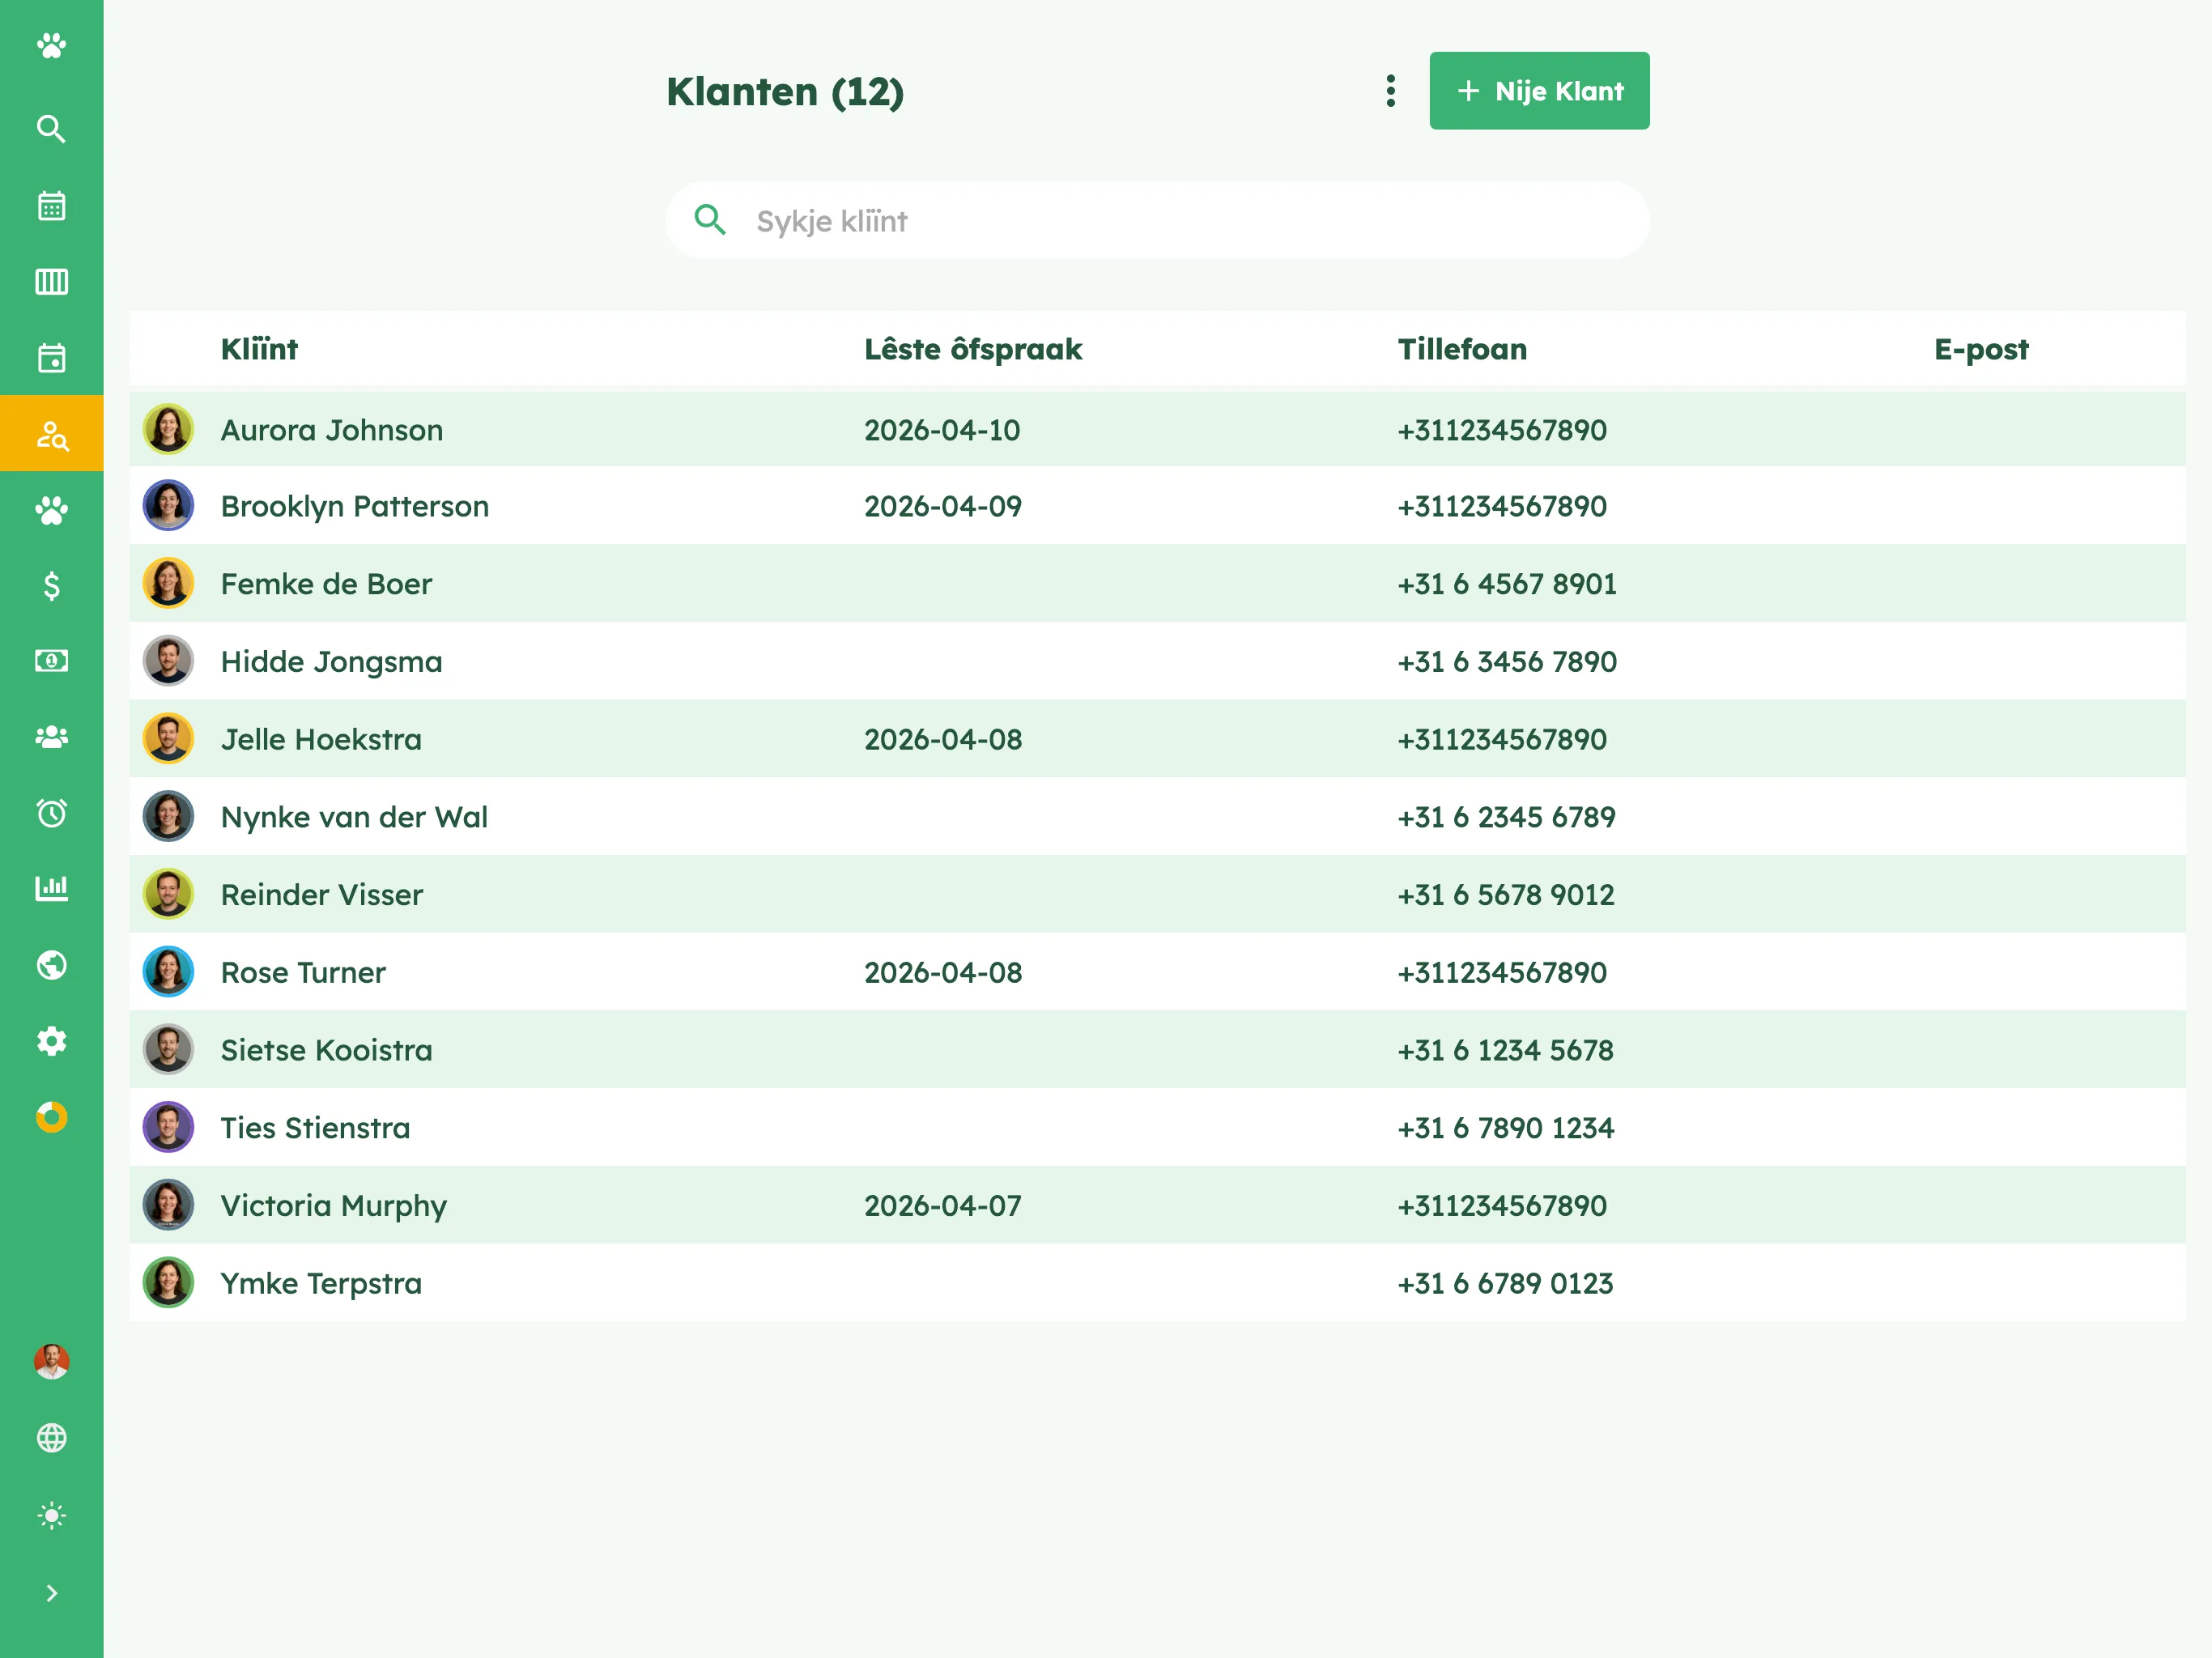The image size is (2212, 1658).
Task: Click date 2026-04-08 in Jelle Hoekstra's row
Action: 943,740
